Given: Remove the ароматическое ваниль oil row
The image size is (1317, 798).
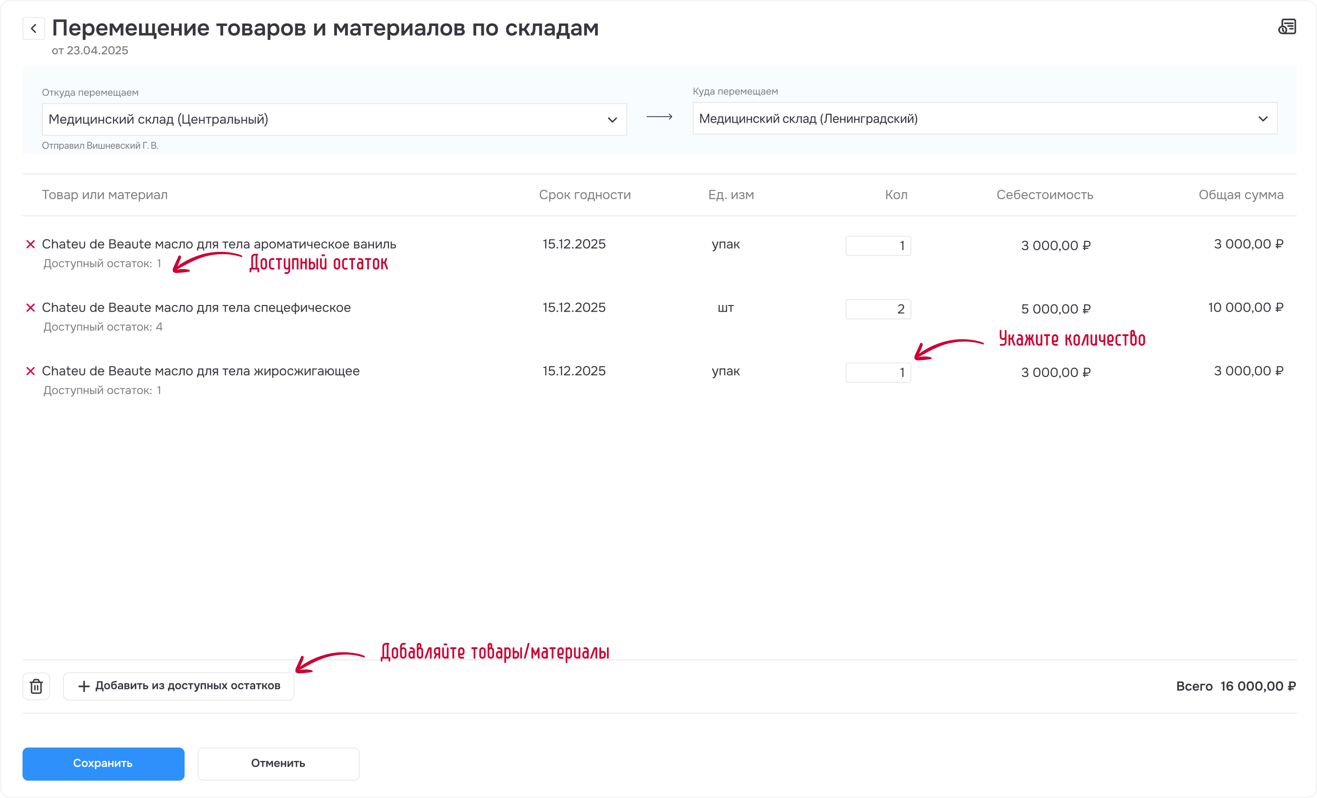Looking at the screenshot, I should (x=31, y=244).
